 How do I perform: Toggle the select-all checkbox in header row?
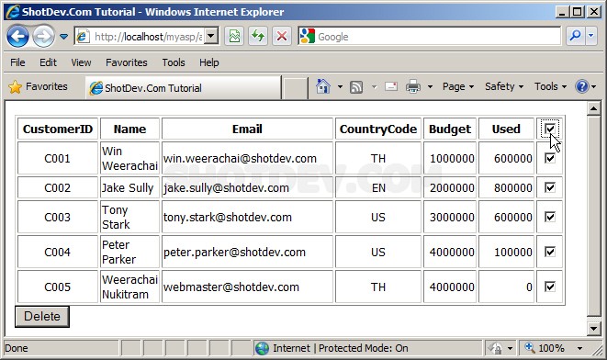(550, 129)
